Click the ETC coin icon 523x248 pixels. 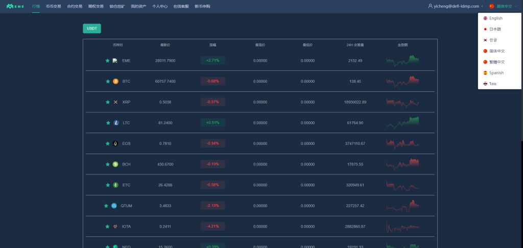[115, 185]
